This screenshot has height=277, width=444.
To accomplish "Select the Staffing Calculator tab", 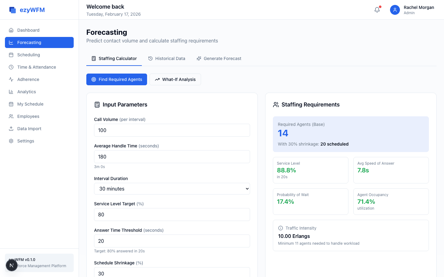I will 114,58.
